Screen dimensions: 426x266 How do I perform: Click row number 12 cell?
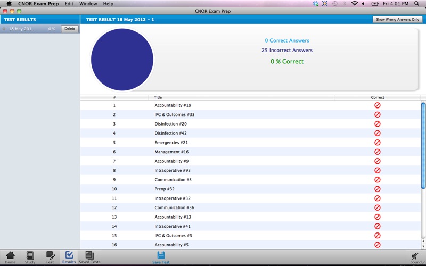click(x=114, y=207)
